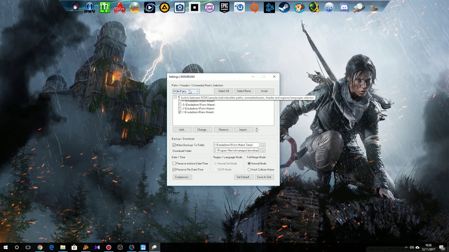Enable Preserve Archive Date/Time
Screen dimensions: 449x252
pyautogui.click(x=174, y=163)
